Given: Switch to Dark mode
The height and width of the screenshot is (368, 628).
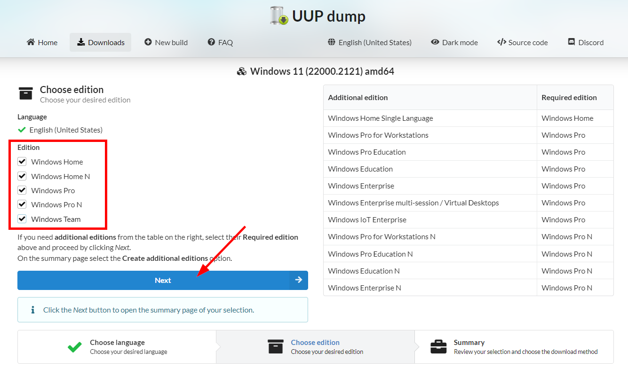Looking at the screenshot, I should (x=454, y=42).
